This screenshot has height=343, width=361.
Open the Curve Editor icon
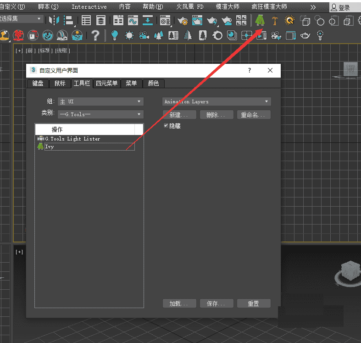(133, 21)
